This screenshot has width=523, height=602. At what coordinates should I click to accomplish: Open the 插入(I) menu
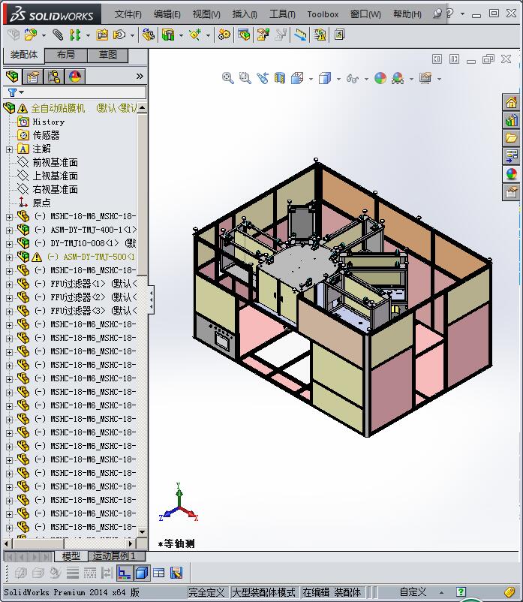point(245,14)
